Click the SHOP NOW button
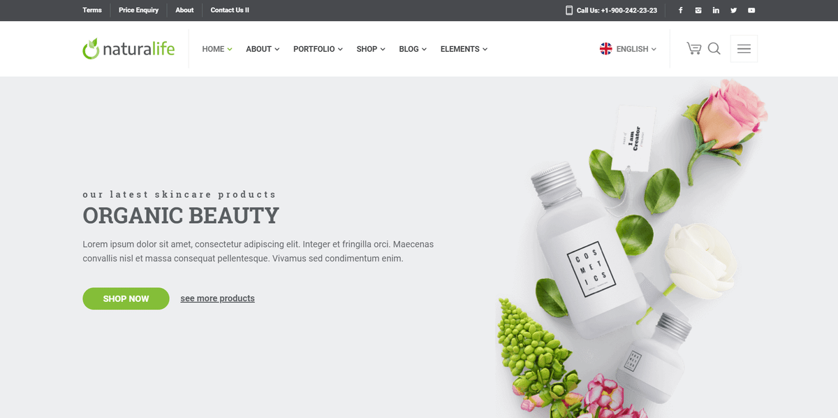The image size is (838, 418). click(x=126, y=298)
